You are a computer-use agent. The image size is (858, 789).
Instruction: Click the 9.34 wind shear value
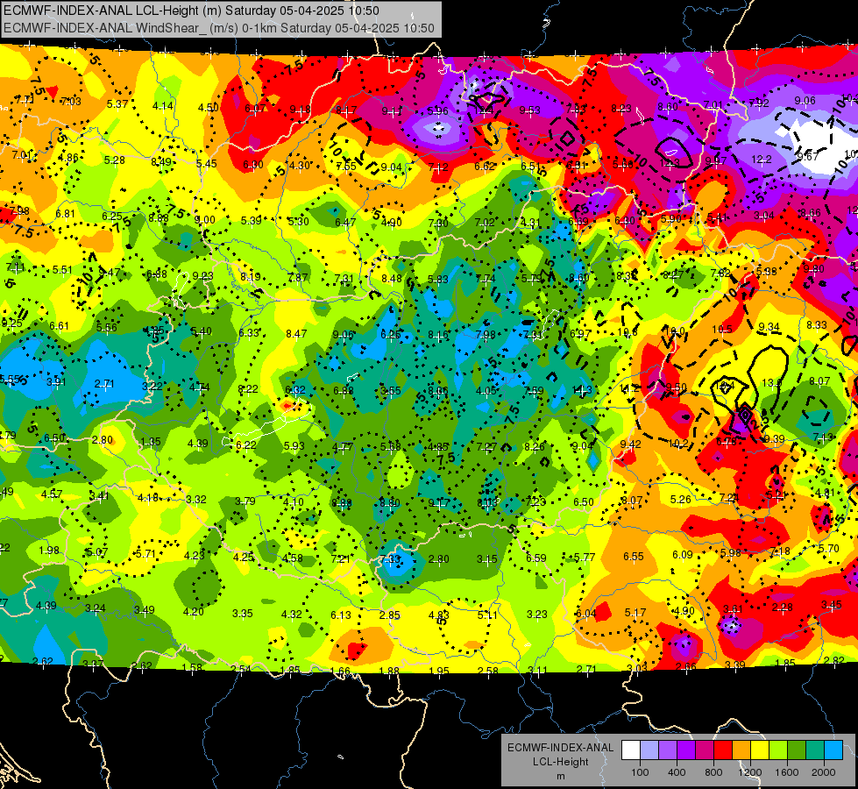coord(769,327)
